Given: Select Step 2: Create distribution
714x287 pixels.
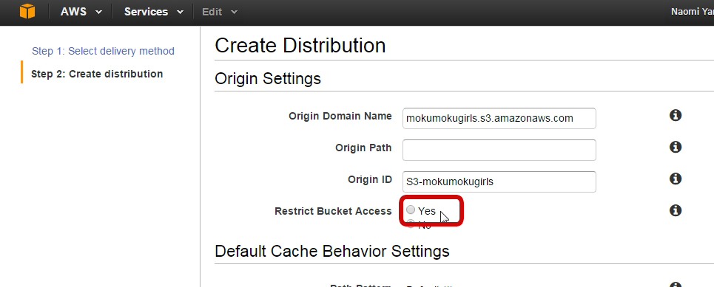Looking at the screenshot, I should click(x=97, y=74).
